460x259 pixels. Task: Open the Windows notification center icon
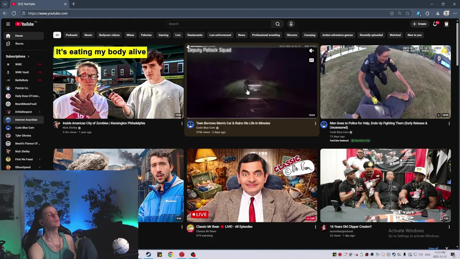click(453, 255)
